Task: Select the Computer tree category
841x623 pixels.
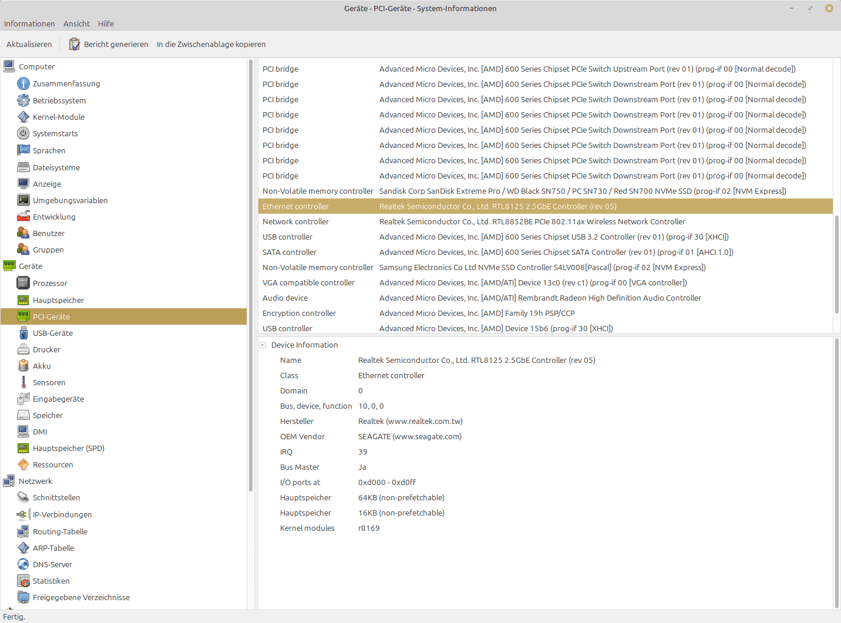Action: [36, 66]
